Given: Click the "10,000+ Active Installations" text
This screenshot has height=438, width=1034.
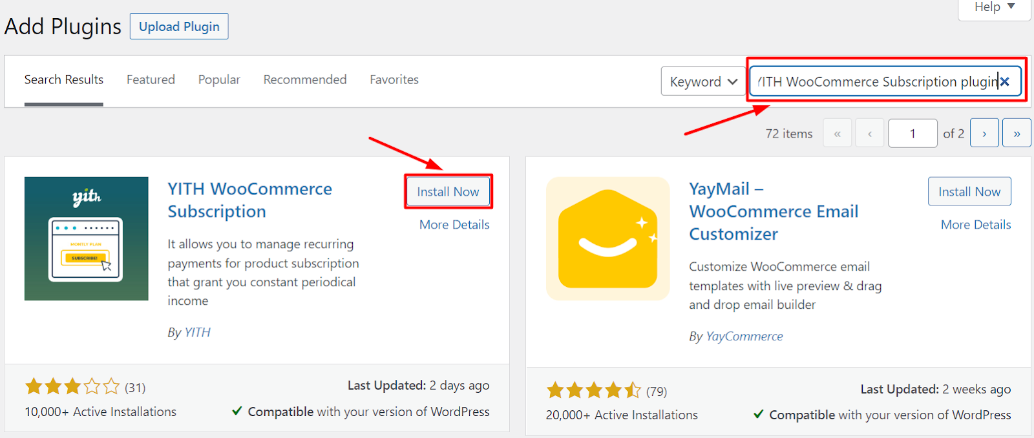Looking at the screenshot, I should click(x=100, y=412).
